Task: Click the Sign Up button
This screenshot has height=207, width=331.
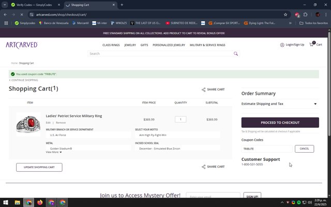Action: point(252,195)
